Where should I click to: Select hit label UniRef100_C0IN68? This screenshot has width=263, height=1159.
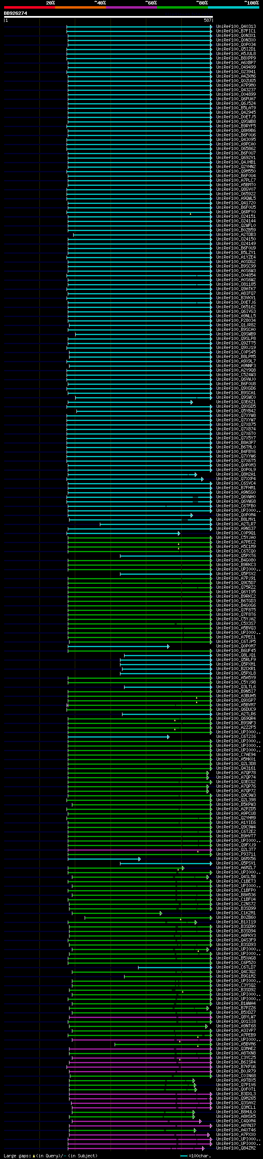click(236, 1075)
